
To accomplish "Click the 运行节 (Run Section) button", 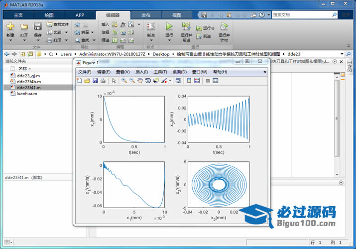I will coord(205,28).
